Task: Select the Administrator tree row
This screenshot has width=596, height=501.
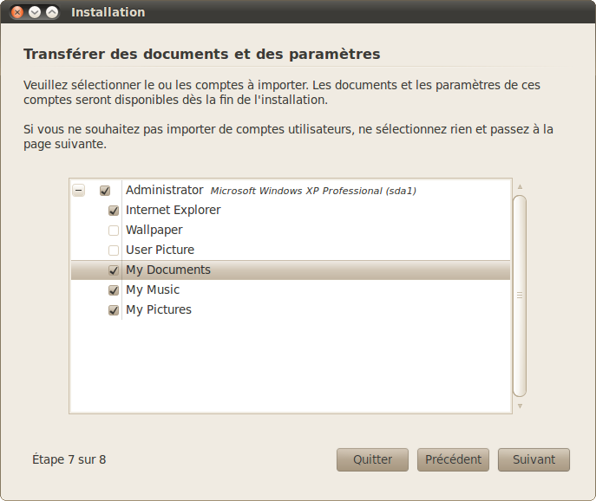Action: [x=164, y=190]
